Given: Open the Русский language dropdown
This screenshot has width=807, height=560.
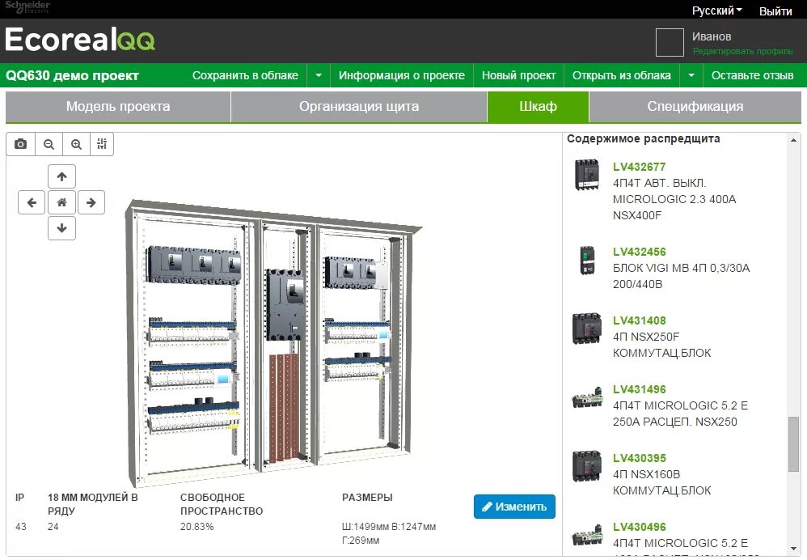Looking at the screenshot, I should point(716,11).
